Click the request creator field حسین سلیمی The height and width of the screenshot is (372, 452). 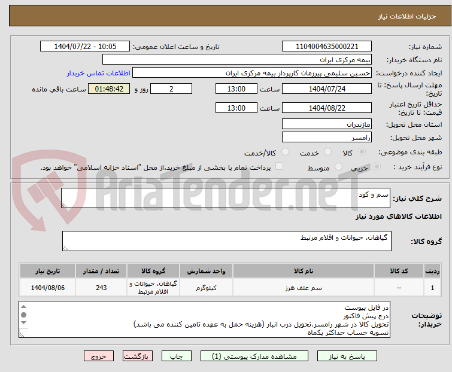(252, 73)
